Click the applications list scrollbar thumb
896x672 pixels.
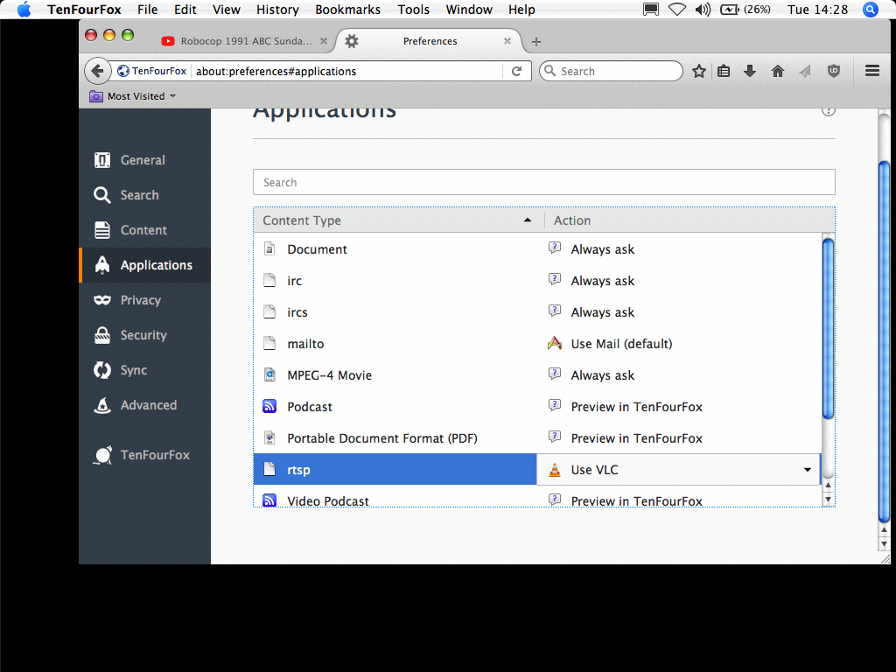pos(828,329)
